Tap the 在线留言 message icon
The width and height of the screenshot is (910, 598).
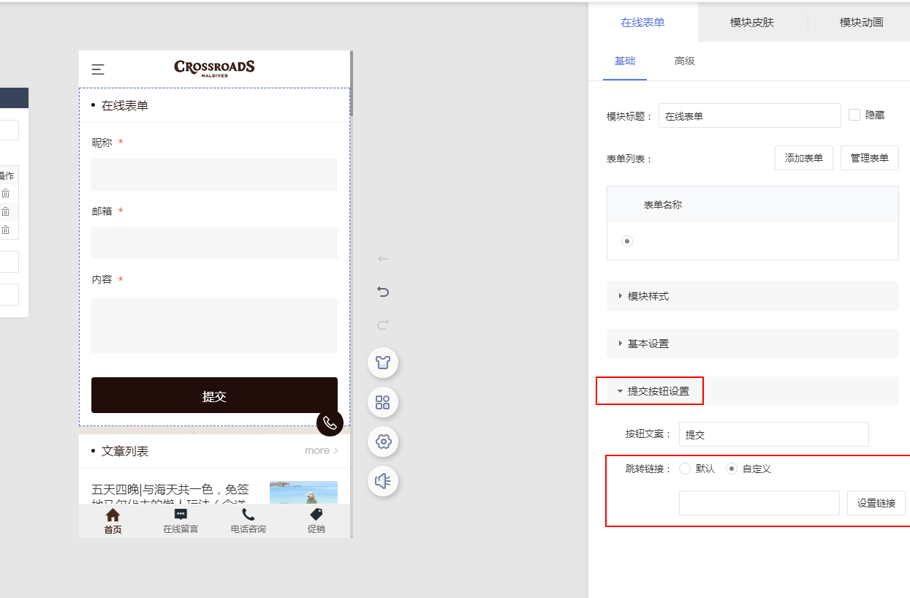181,515
